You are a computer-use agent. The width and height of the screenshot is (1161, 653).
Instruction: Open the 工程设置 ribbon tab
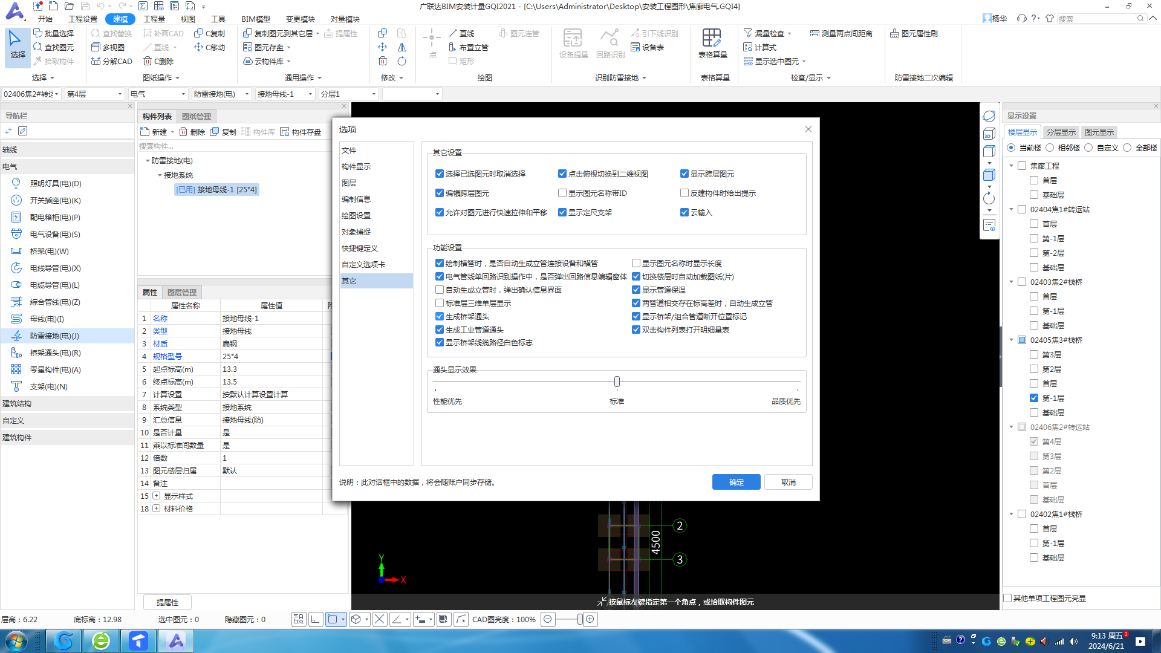(x=83, y=19)
